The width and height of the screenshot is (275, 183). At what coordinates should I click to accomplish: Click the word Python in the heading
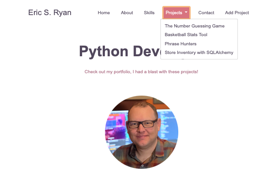[103, 52]
